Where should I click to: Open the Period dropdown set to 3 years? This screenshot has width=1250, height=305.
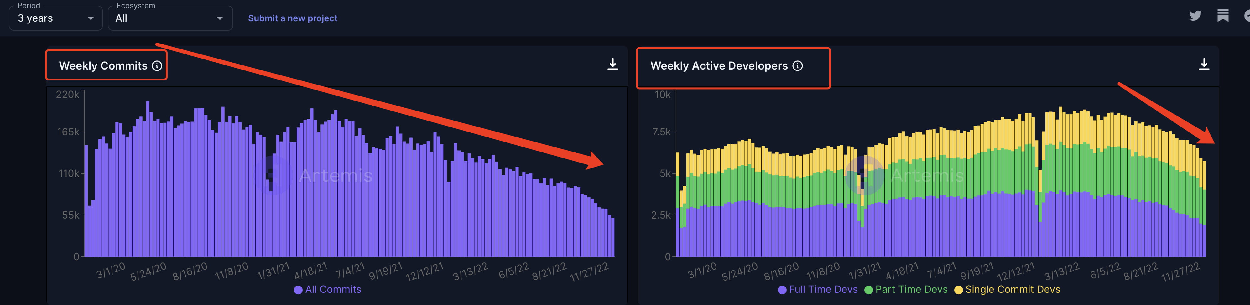(x=55, y=18)
